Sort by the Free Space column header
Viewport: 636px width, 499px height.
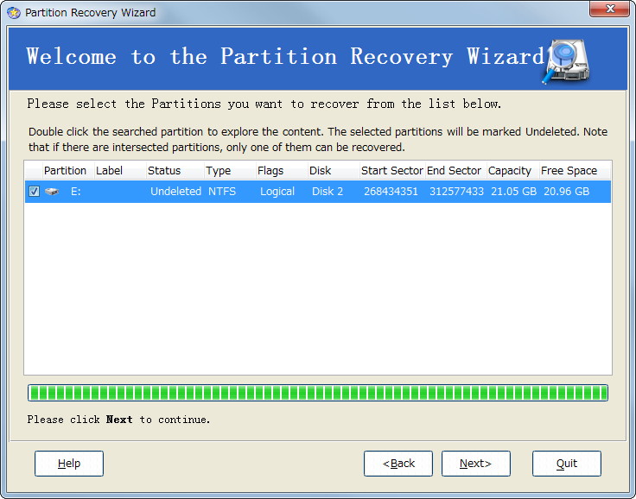pyautogui.click(x=575, y=171)
